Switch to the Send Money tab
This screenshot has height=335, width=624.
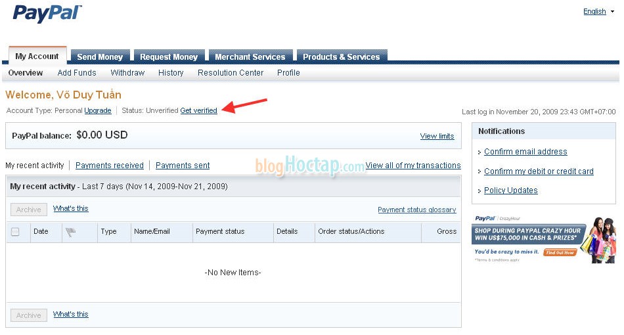click(100, 57)
